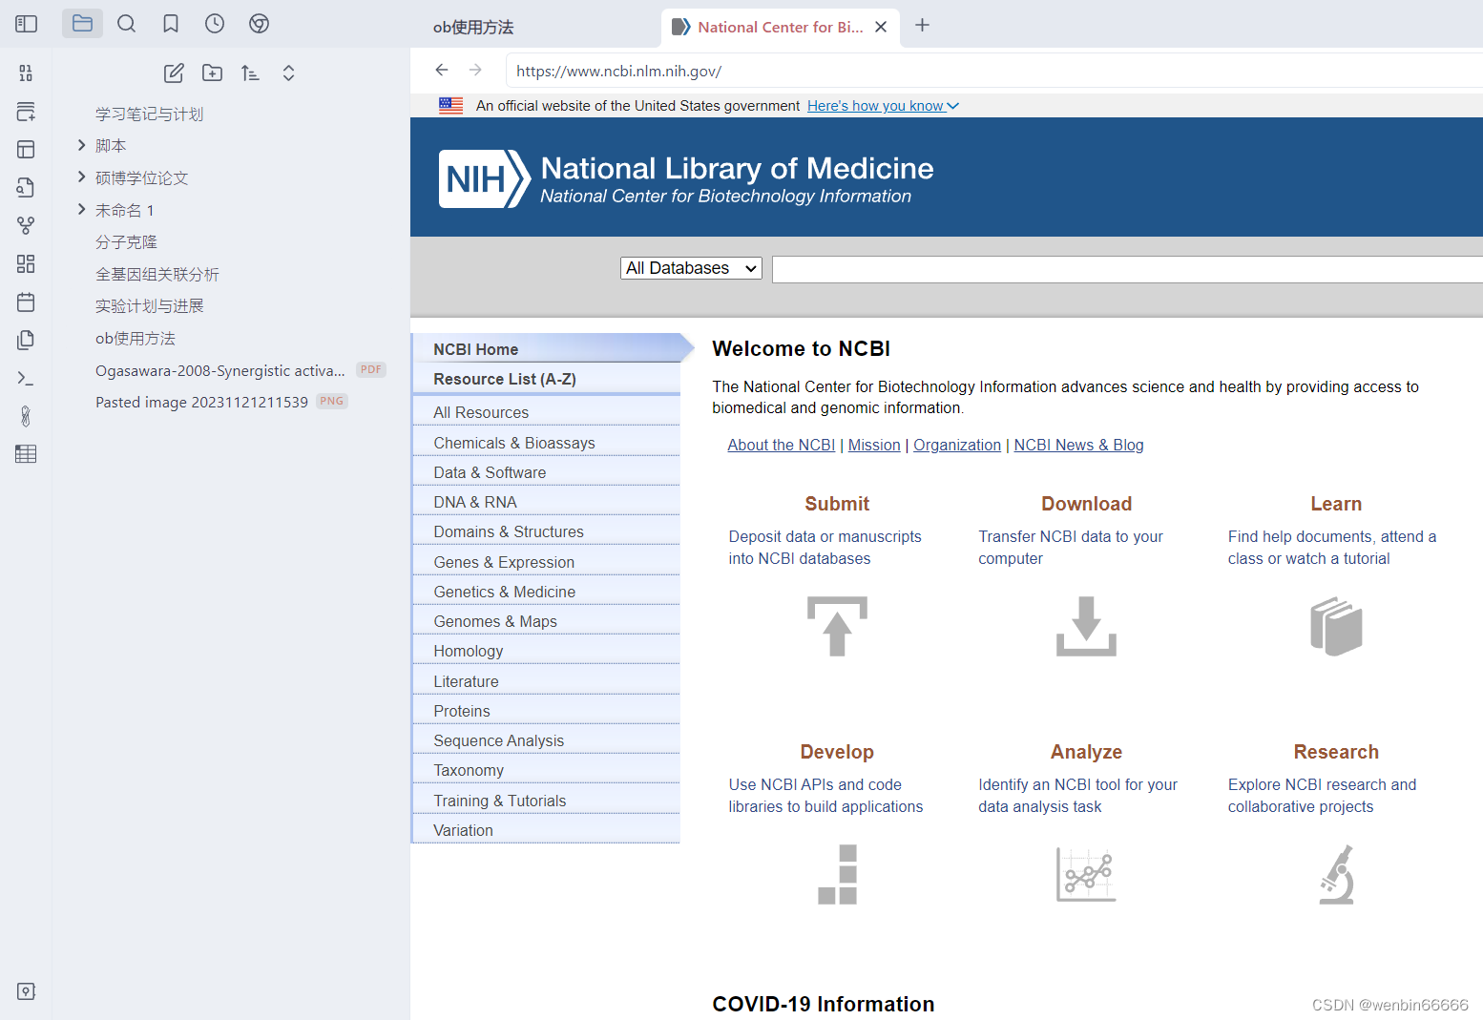Click the NCBI News & Blog link
Image resolution: width=1483 pixels, height=1020 pixels.
tap(1078, 445)
